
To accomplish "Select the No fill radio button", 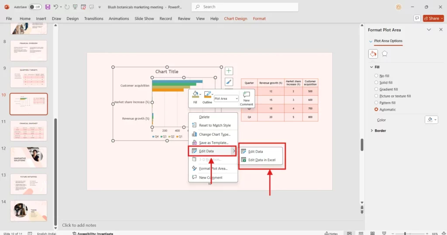I will click(376, 76).
